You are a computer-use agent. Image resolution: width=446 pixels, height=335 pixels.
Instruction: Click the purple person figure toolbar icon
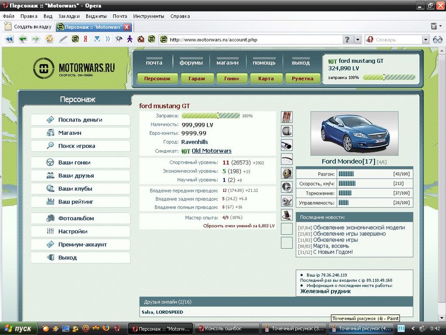coord(129,39)
